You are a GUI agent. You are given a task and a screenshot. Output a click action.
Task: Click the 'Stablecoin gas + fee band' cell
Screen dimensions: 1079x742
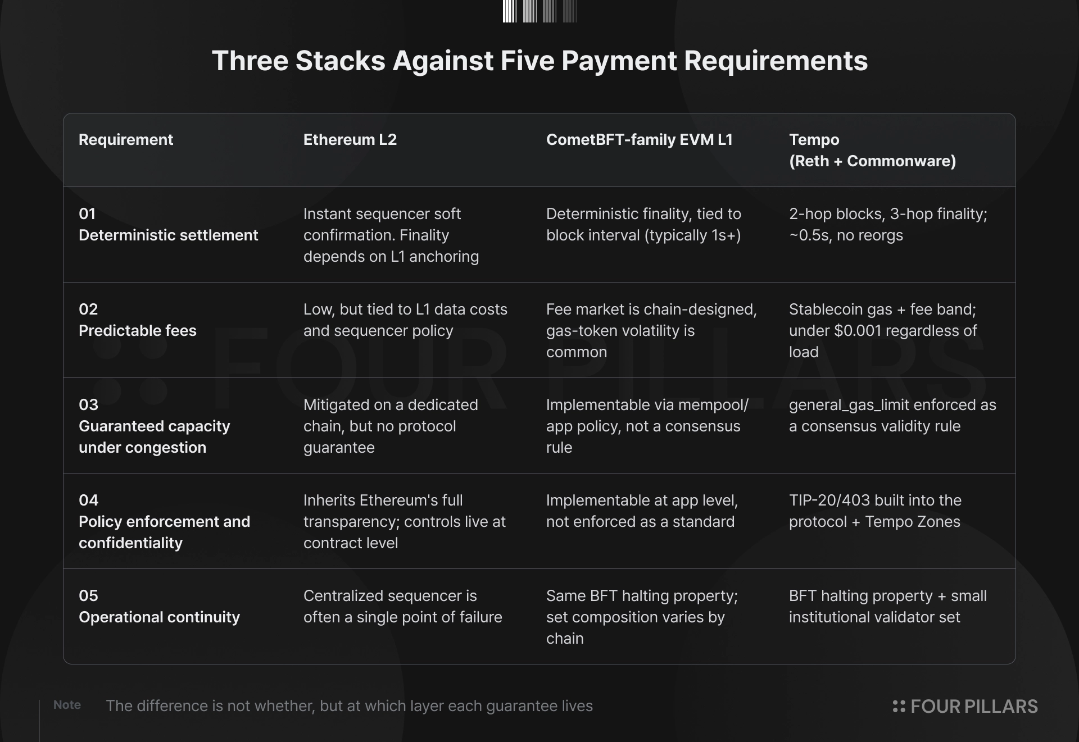click(x=883, y=331)
